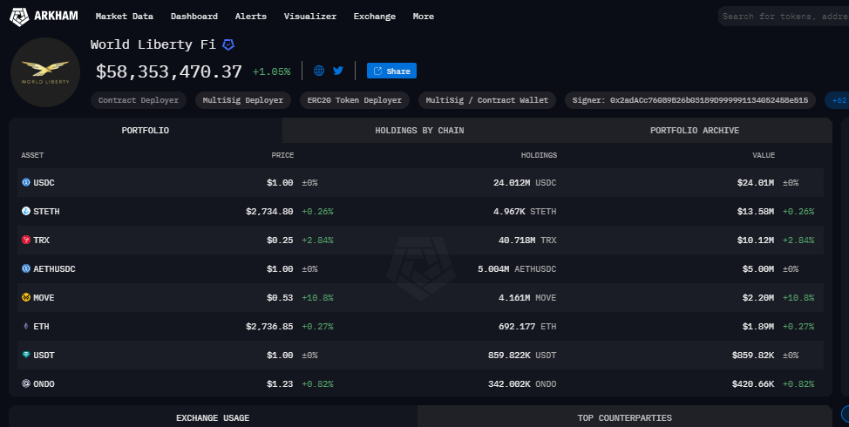This screenshot has width=849, height=427.
Task: Click the STETH coin icon
Action: tap(26, 211)
